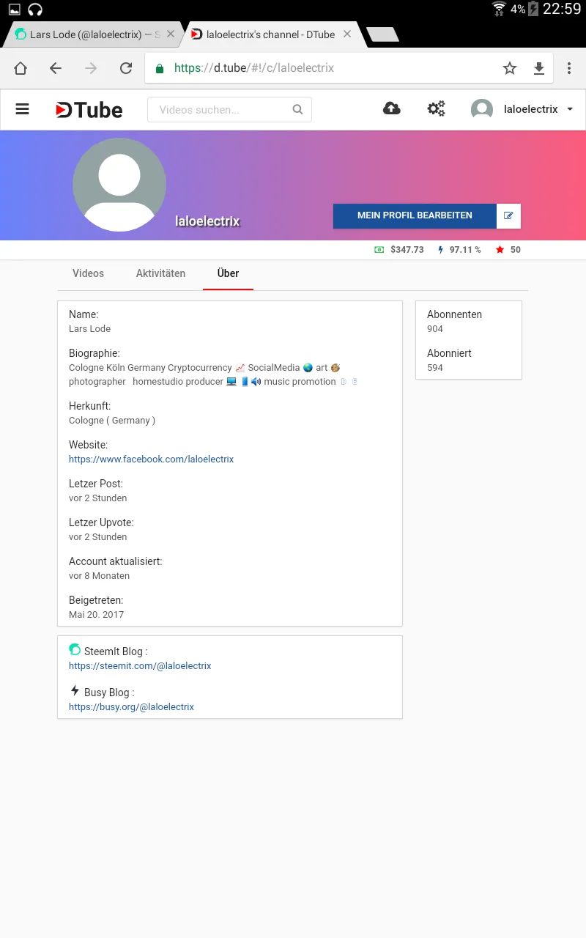
Task: Click the Abonniert count 594
Action: 435,368
